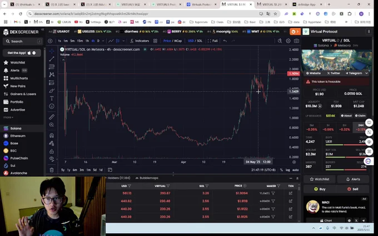The image size is (378, 236).
Task: Enter Full screen chart mode
Action: 212,41
